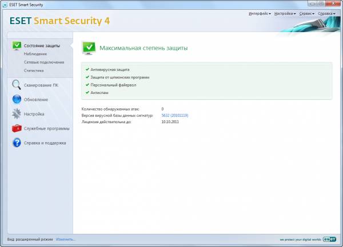Click the ESET logo badge in status bar
The image size is (343, 247).
coord(329,239)
